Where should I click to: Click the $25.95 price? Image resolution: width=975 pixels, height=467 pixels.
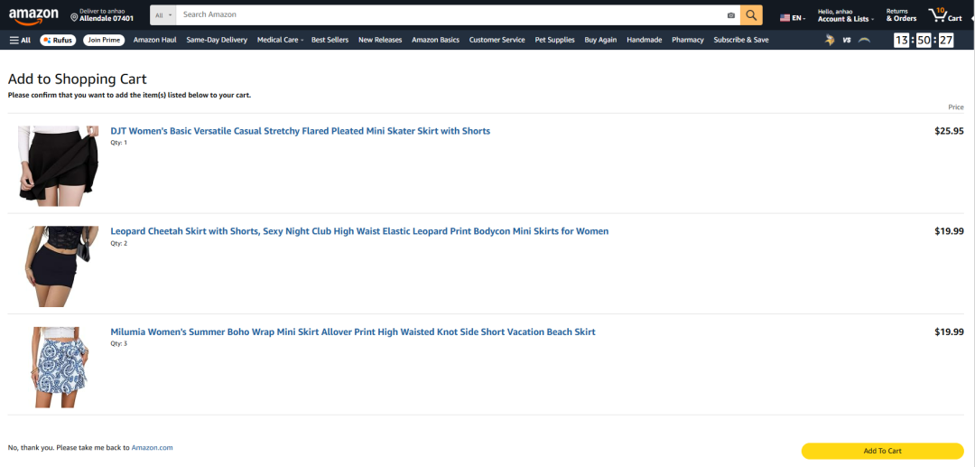tap(949, 131)
